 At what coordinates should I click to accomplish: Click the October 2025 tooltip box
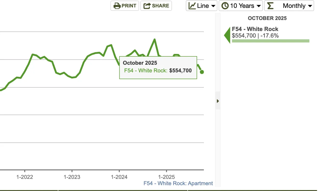[x=158, y=67]
